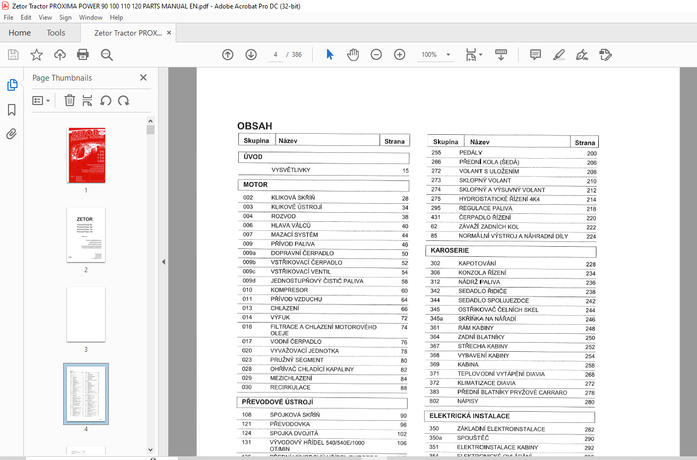This screenshot has height=460, width=697.
Task: Select page 4 thumbnail
Action: 86,394
